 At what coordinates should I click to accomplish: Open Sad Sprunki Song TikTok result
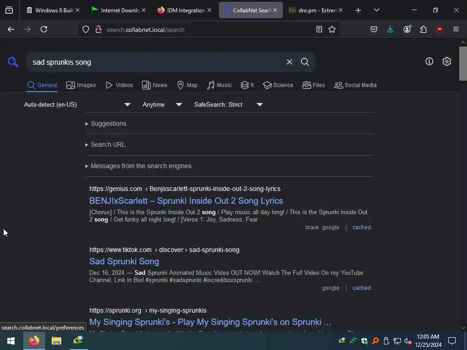tap(124, 261)
